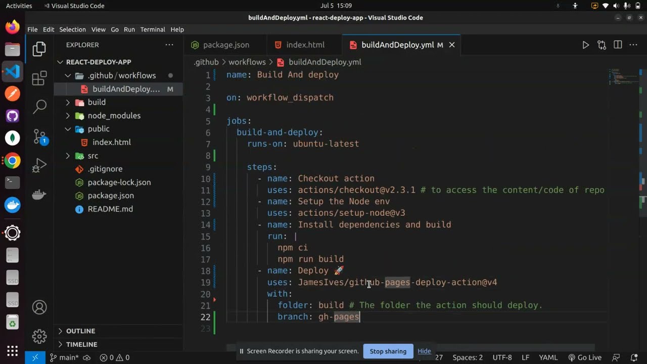The width and height of the screenshot is (647, 364).
Task: Click the errors and warnings status indicator
Action: [114, 357]
